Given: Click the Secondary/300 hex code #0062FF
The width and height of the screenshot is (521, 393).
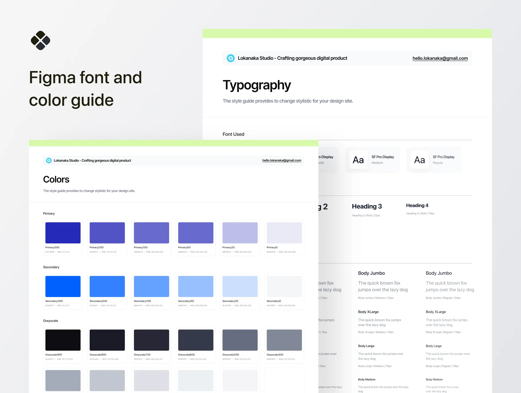Looking at the screenshot, I should 49,306.
